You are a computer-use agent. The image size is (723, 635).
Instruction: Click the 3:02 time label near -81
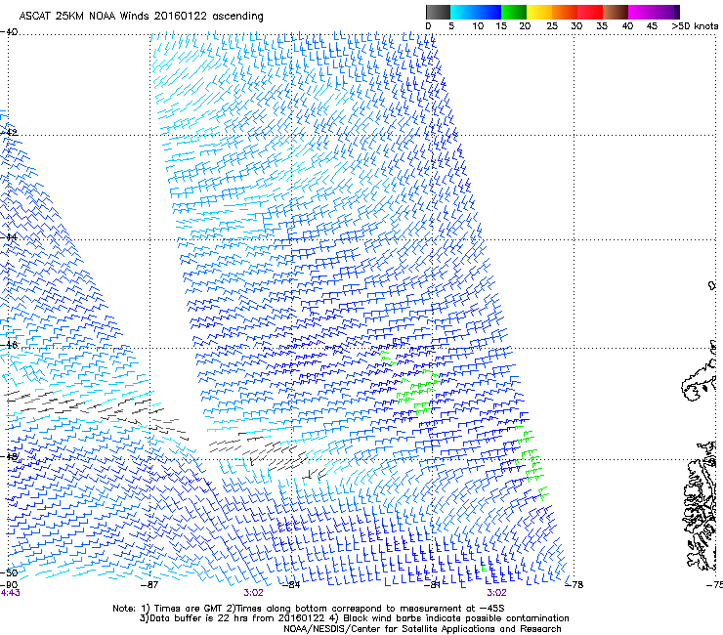click(x=496, y=593)
